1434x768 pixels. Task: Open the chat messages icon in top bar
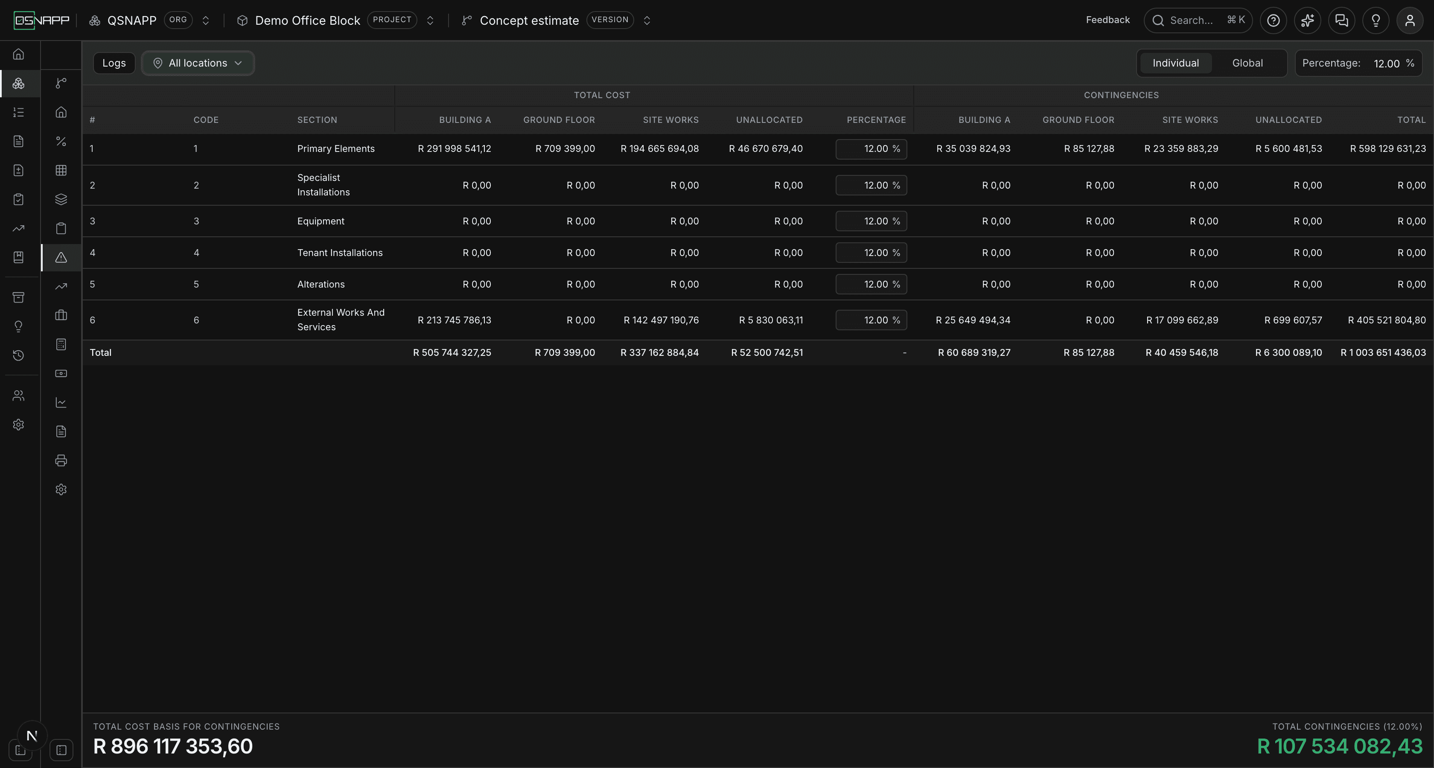coord(1341,20)
